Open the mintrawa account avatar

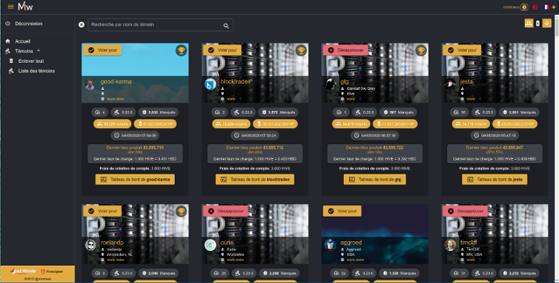[524, 7]
